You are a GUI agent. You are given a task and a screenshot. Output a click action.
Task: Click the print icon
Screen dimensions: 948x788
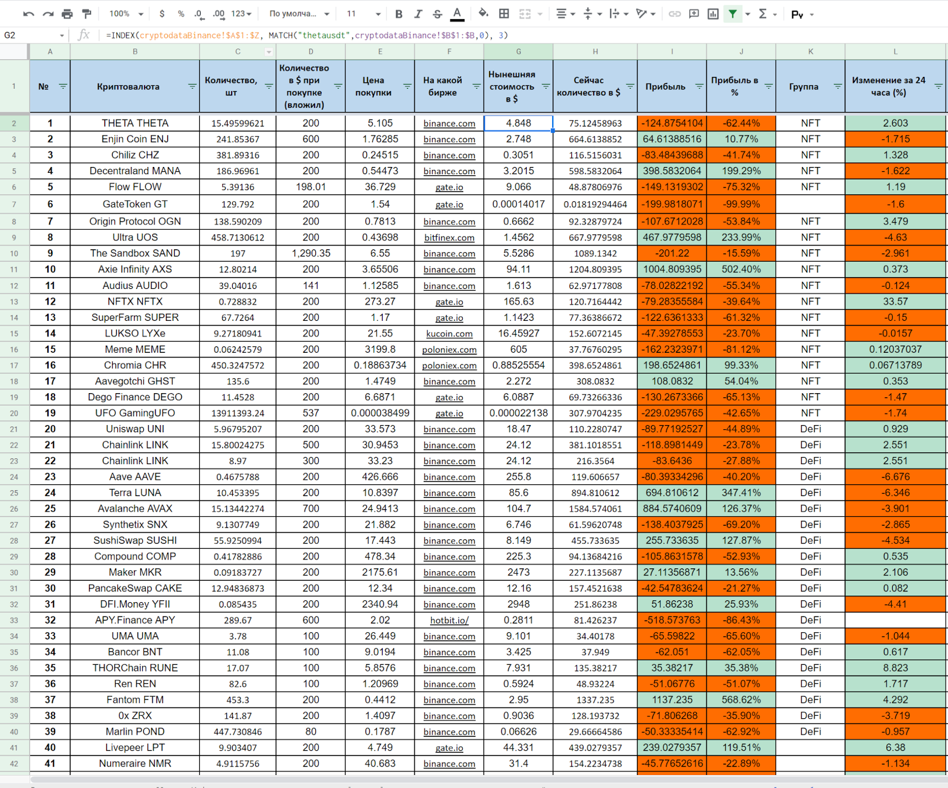pos(68,14)
